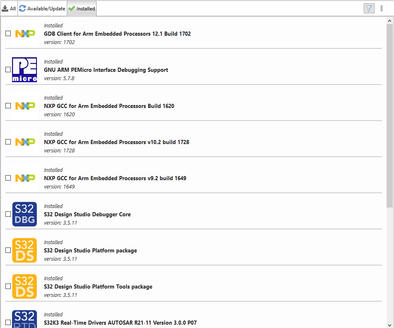Select 'S32 Design Studio Debugger Core' title
The height and width of the screenshot is (328, 394).
coord(87,214)
